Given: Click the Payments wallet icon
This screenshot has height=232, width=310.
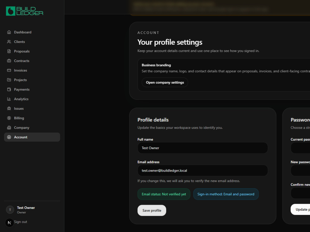Looking at the screenshot, I should pyautogui.click(x=9, y=89).
